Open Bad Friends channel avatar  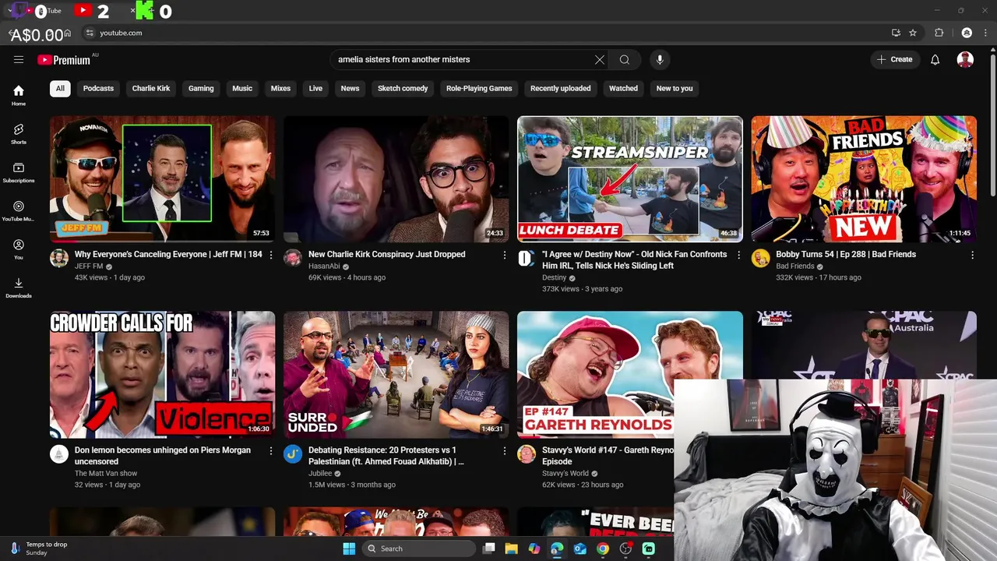[x=760, y=259]
